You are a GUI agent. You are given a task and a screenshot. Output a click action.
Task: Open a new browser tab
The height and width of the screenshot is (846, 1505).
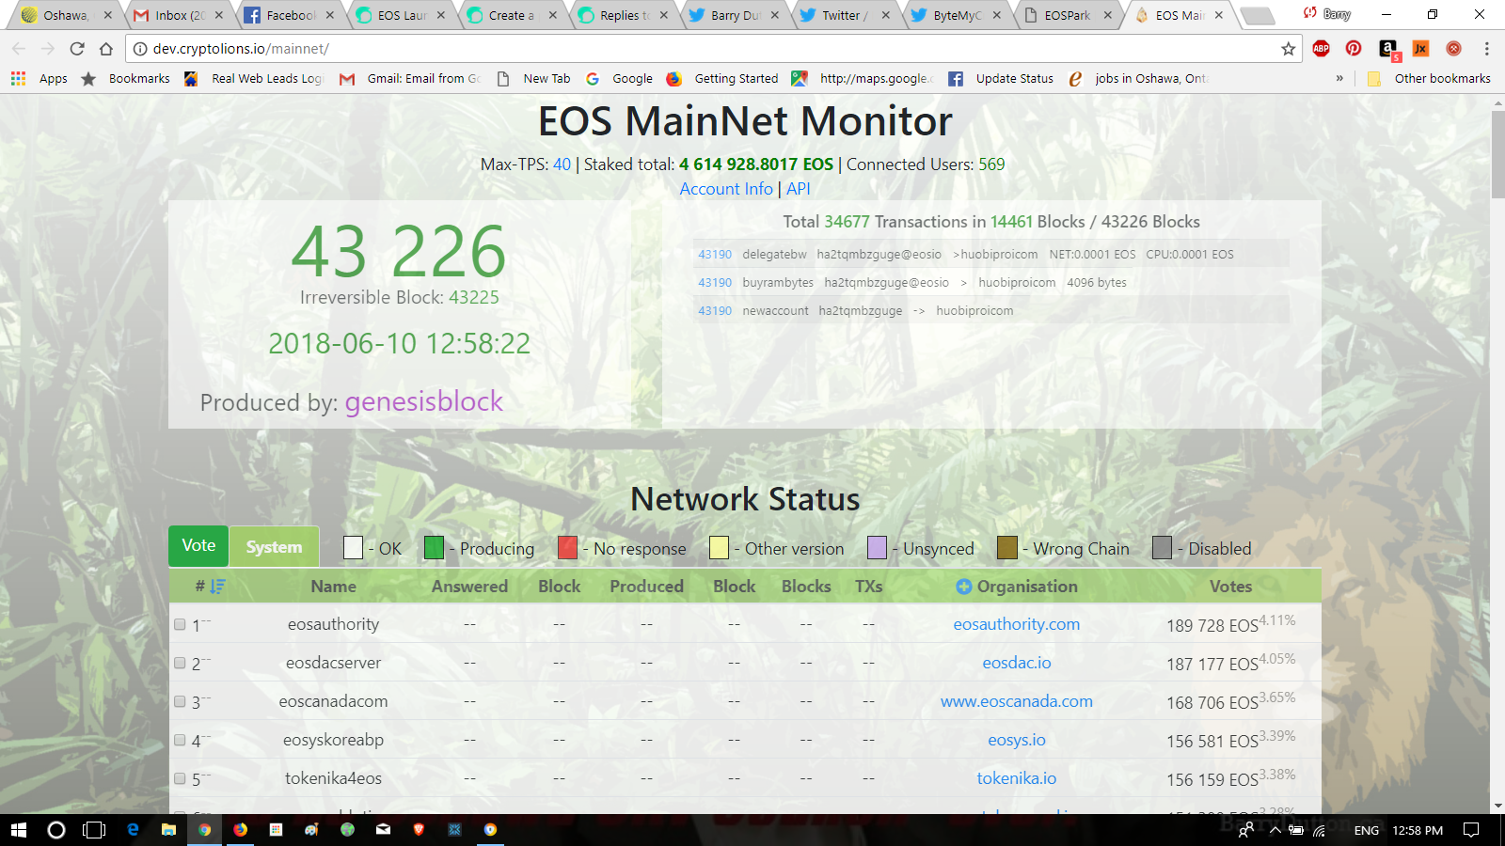pyautogui.click(x=1257, y=15)
